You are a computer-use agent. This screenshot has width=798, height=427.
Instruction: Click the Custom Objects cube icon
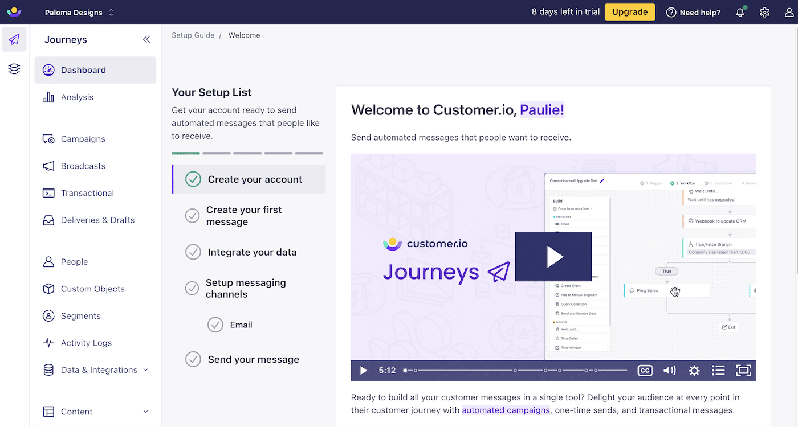[48, 289]
